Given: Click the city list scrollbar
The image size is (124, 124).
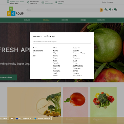Looking at the screenshot, I should (91, 61).
